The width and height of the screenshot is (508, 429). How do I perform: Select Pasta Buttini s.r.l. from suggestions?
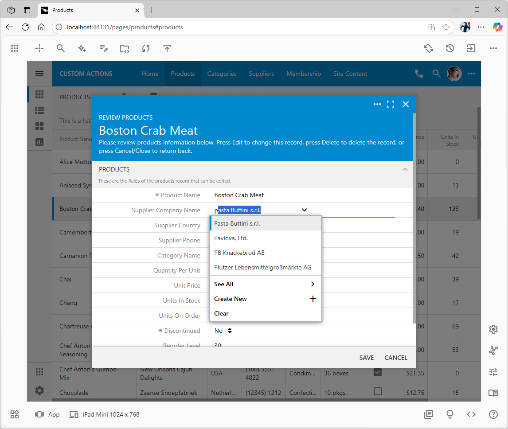pos(266,223)
